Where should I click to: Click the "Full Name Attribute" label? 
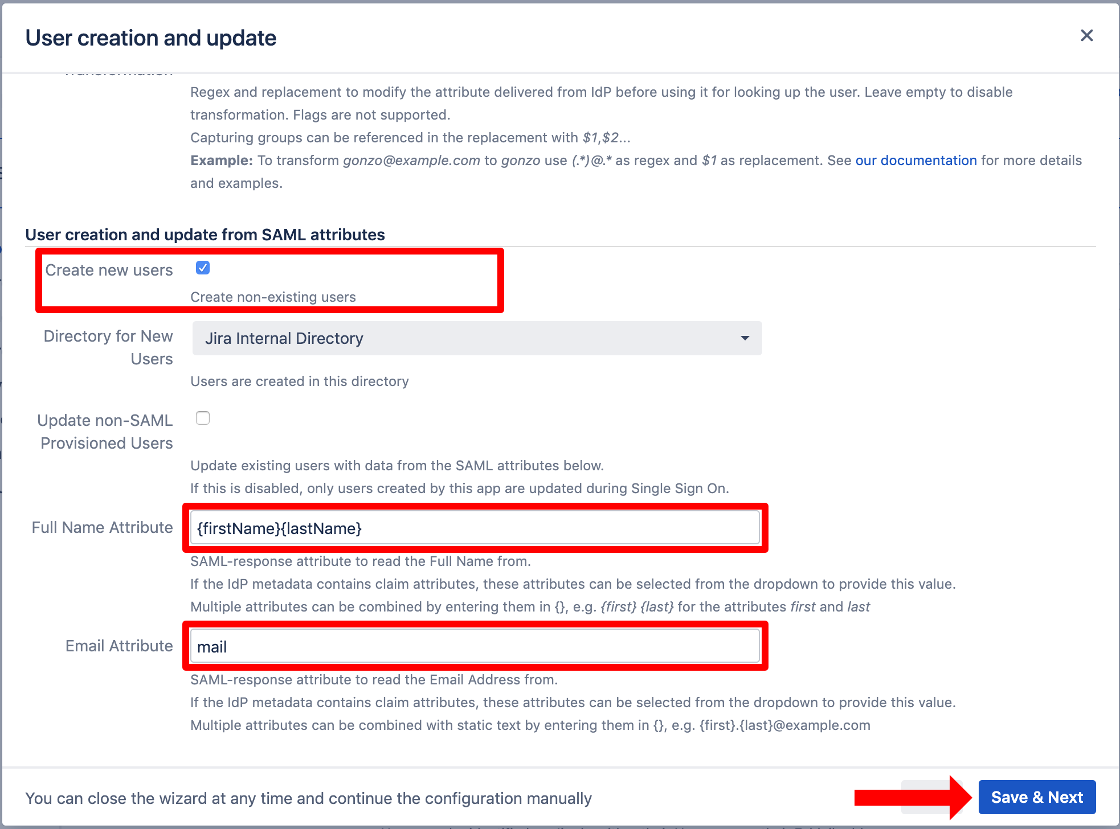point(102,527)
